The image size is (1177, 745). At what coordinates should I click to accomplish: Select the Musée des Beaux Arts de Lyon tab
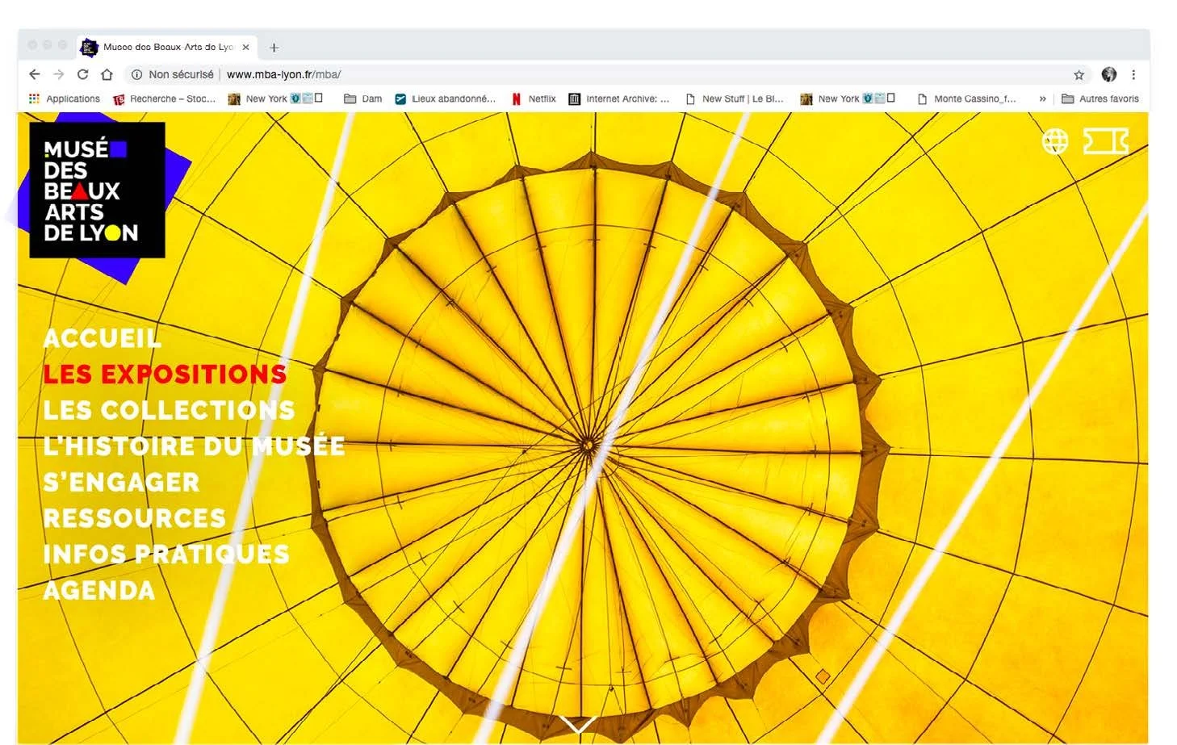point(166,48)
